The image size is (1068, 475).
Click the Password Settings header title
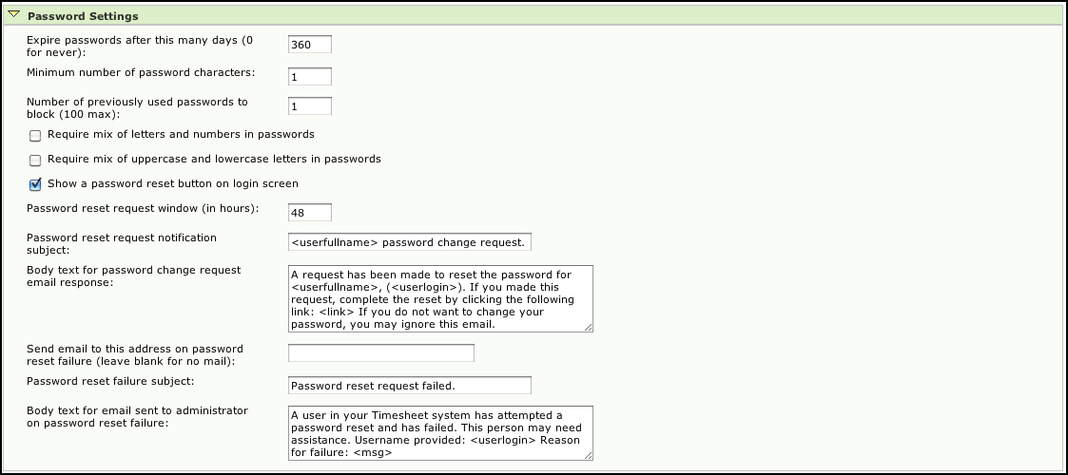83,15
